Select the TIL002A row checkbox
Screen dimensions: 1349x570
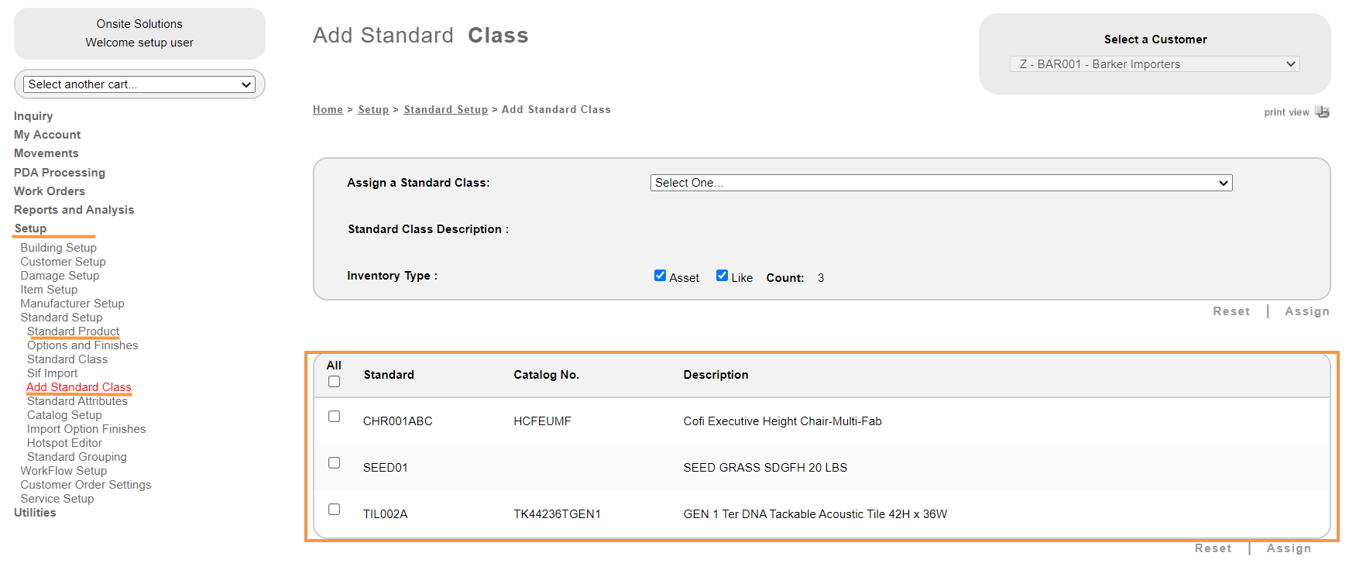(334, 510)
